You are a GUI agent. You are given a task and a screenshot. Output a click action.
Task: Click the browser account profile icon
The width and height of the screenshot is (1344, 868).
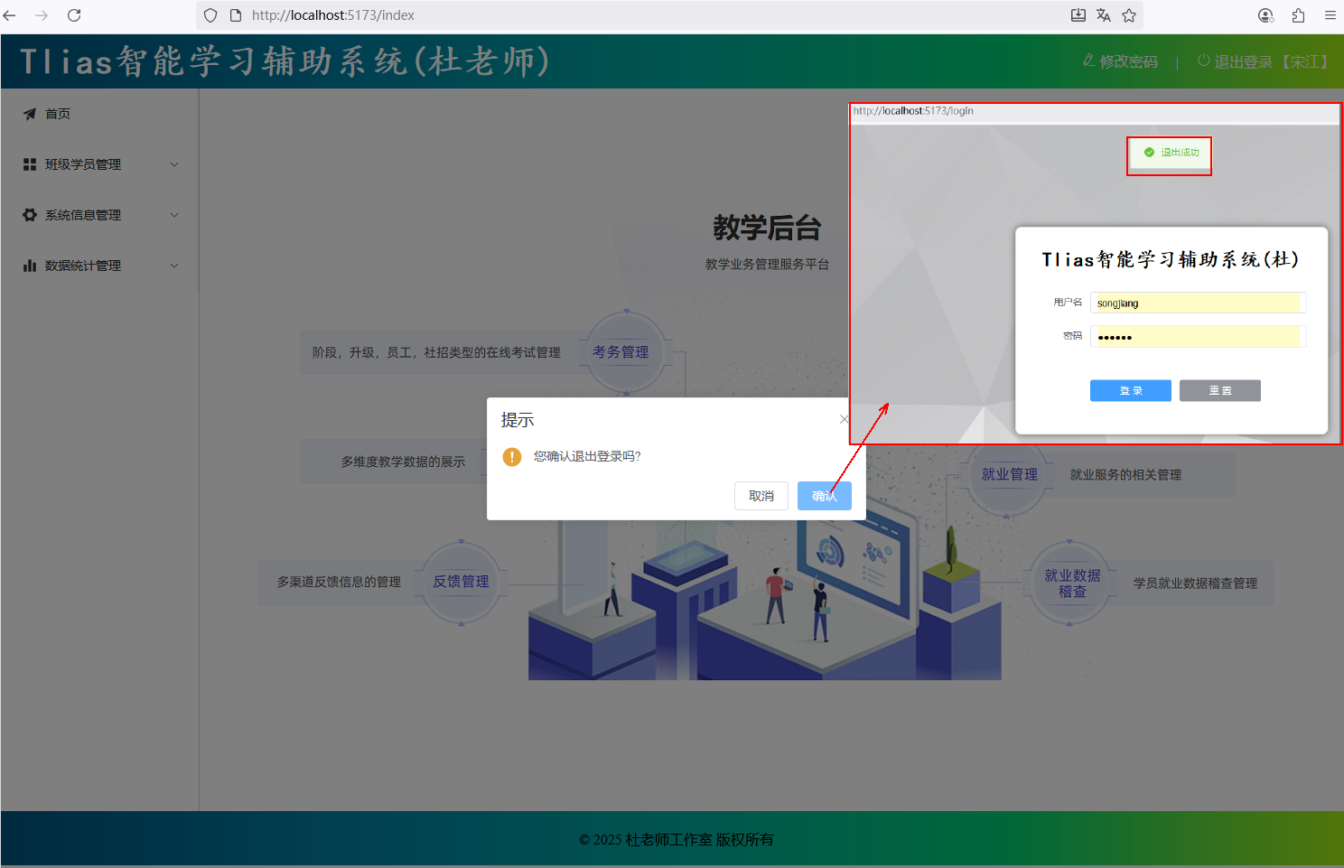click(x=1265, y=15)
